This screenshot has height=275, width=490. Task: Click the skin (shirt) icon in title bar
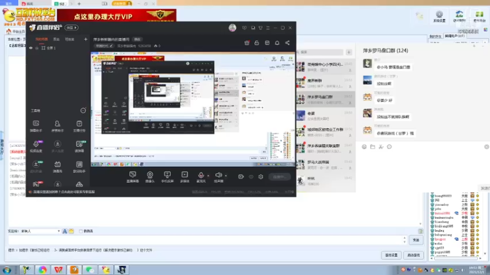tap(260, 28)
